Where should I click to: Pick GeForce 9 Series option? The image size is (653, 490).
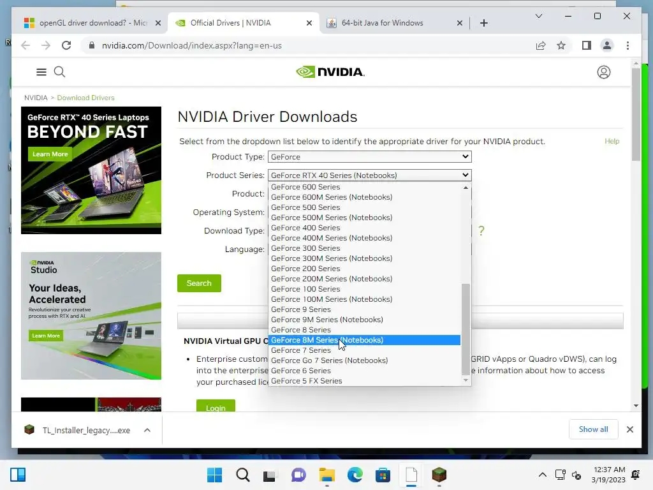[364, 309]
